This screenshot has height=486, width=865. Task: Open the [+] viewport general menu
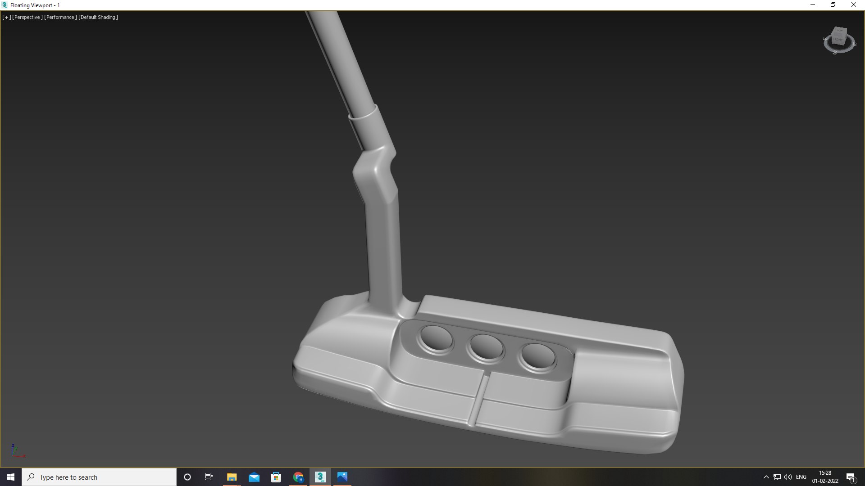pyautogui.click(x=7, y=17)
